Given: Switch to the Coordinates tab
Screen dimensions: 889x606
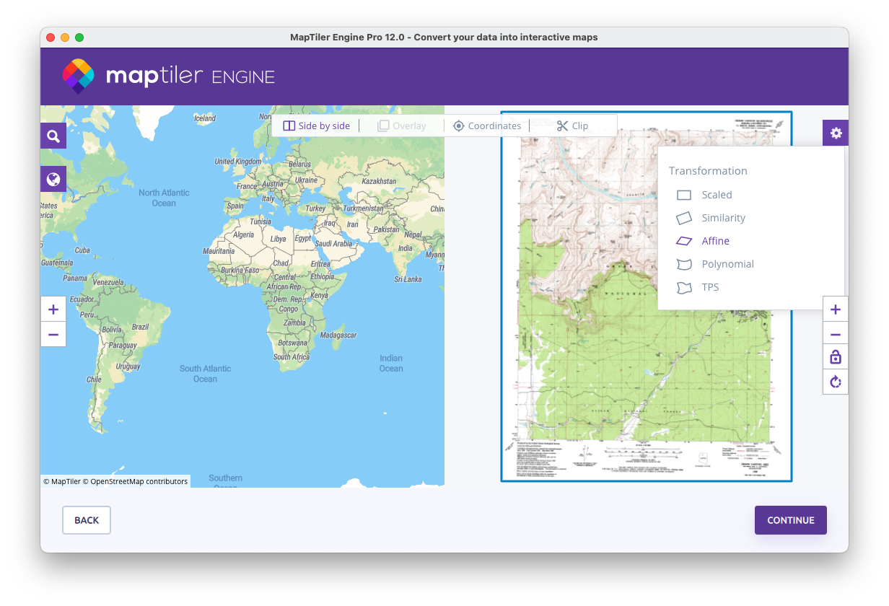Looking at the screenshot, I should pos(486,126).
